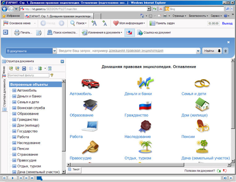This screenshot has height=182, width=236.
Task: Switch to the vertical Меню tab
Action: tap(4, 72)
